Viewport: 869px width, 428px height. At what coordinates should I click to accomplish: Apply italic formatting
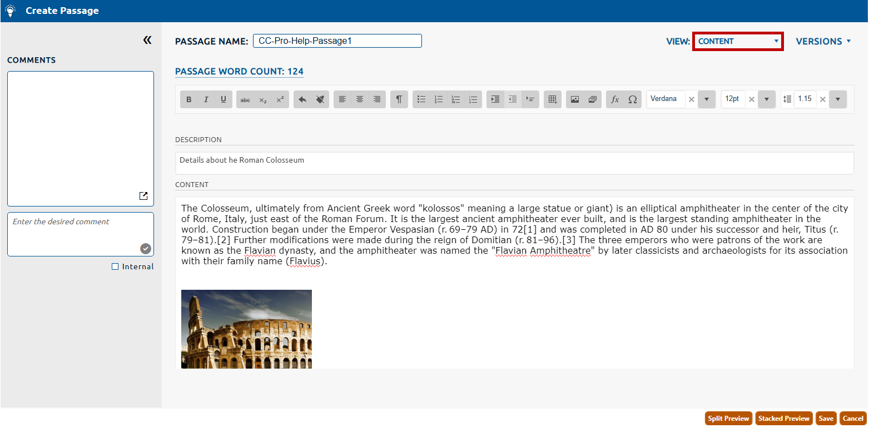[206, 99]
